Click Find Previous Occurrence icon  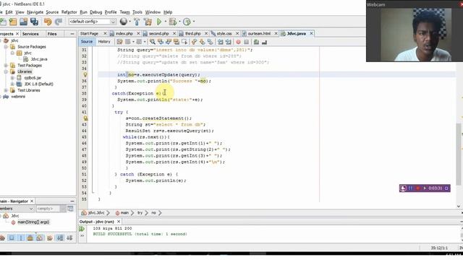(161, 42)
